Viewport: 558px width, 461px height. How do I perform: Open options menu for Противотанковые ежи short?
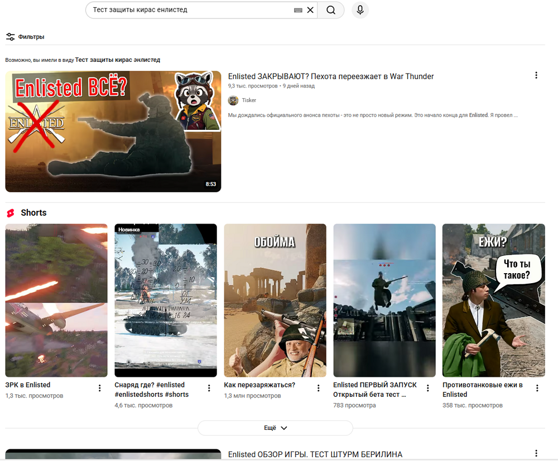pyautogui.click(x=537, y=388)
